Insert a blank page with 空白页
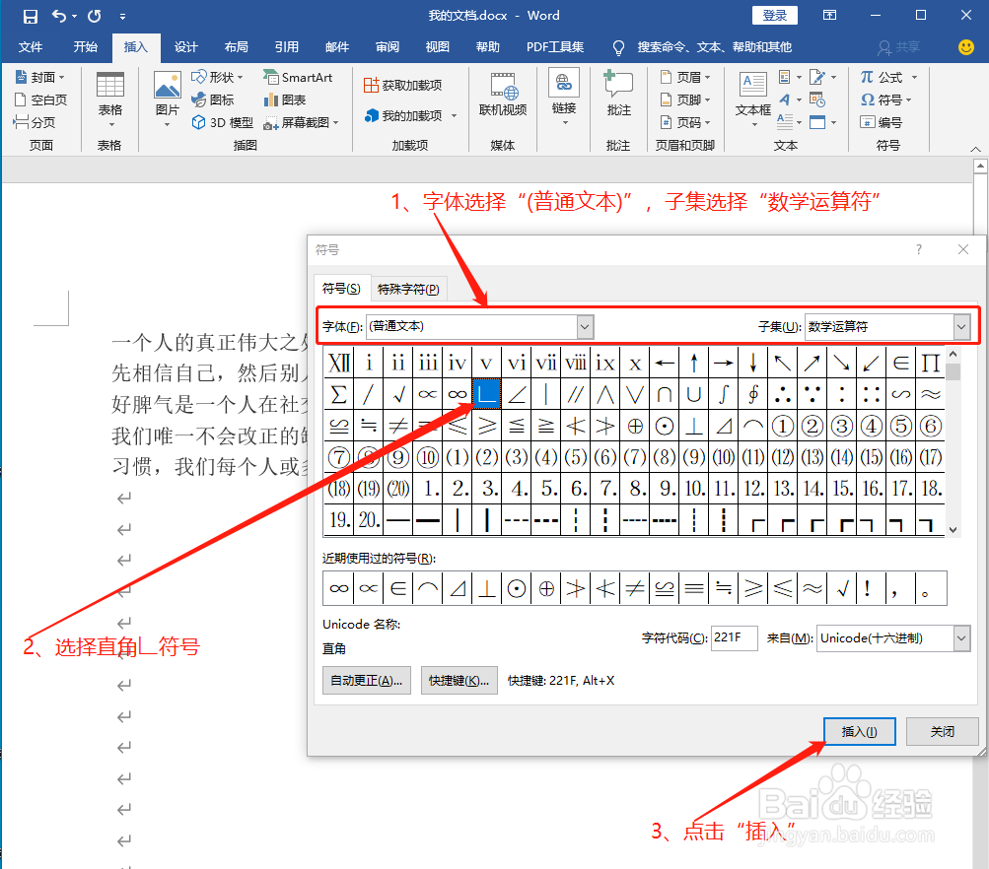 point(40,100)
